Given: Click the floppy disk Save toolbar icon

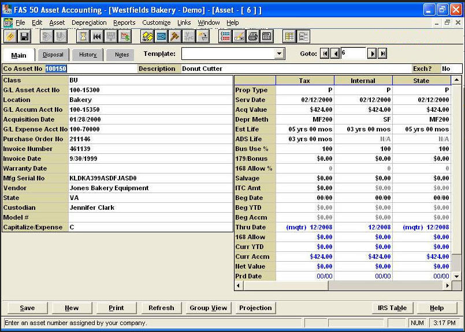Looking at the screenshot, I should click(24, 37).
